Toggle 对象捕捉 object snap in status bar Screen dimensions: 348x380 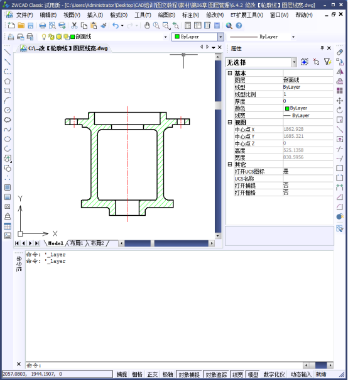coord(189,374)
